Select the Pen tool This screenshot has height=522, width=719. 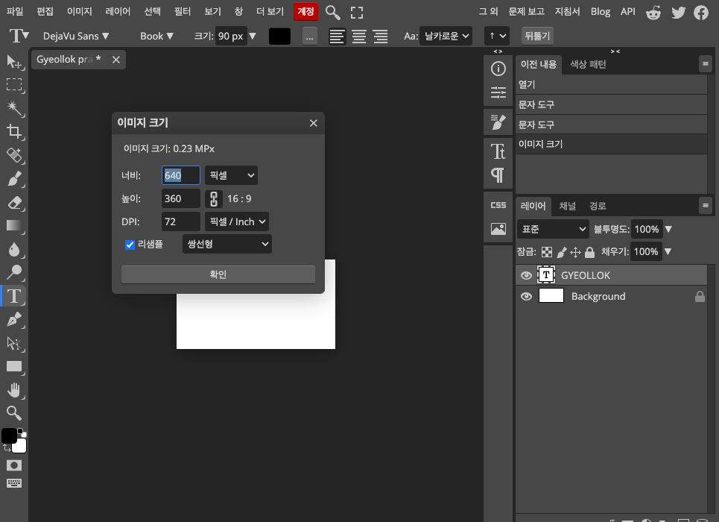(14, 319)
